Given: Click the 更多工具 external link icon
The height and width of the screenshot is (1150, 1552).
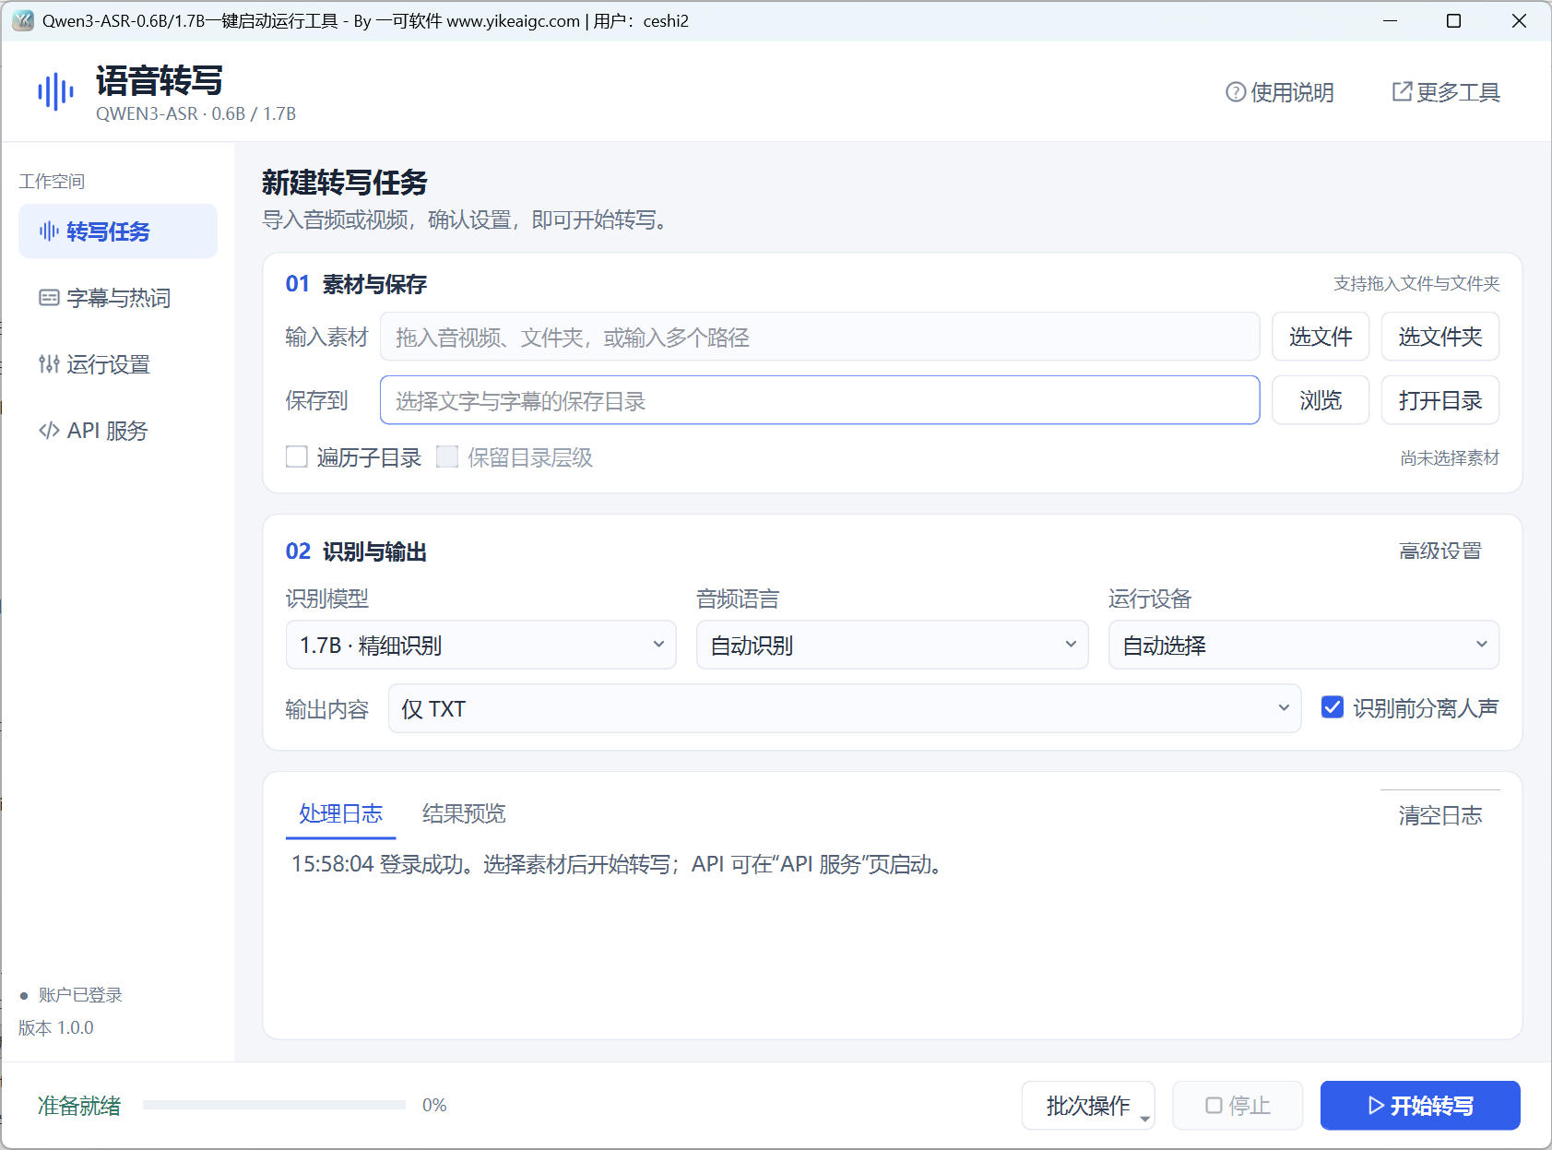Looking at the screenshot, I should (x=1401, y=91).
